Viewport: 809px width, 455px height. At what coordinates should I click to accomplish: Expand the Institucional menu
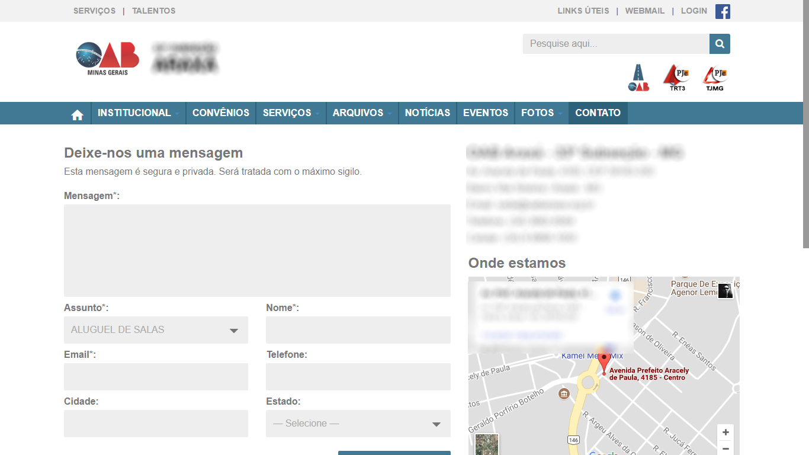(x=138, y=113)
